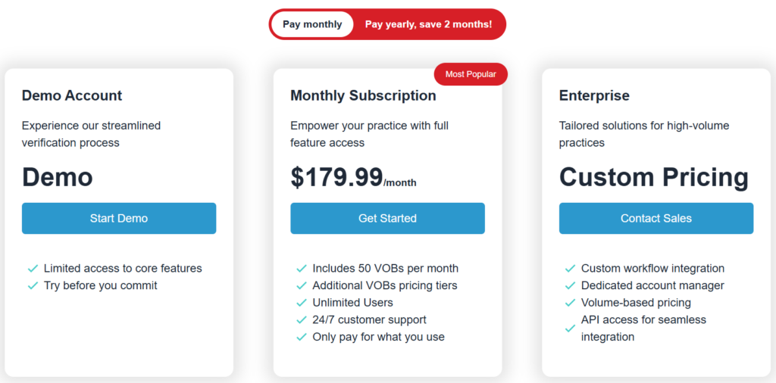Click checkmark next to Unlimited Users
Image resolution: width=776 pixels, height=383 pixels.
coord(302,303)
